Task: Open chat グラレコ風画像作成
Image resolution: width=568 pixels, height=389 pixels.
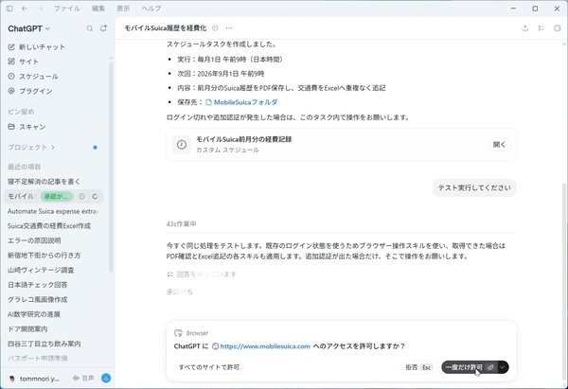Action: [x=37, y=299]
